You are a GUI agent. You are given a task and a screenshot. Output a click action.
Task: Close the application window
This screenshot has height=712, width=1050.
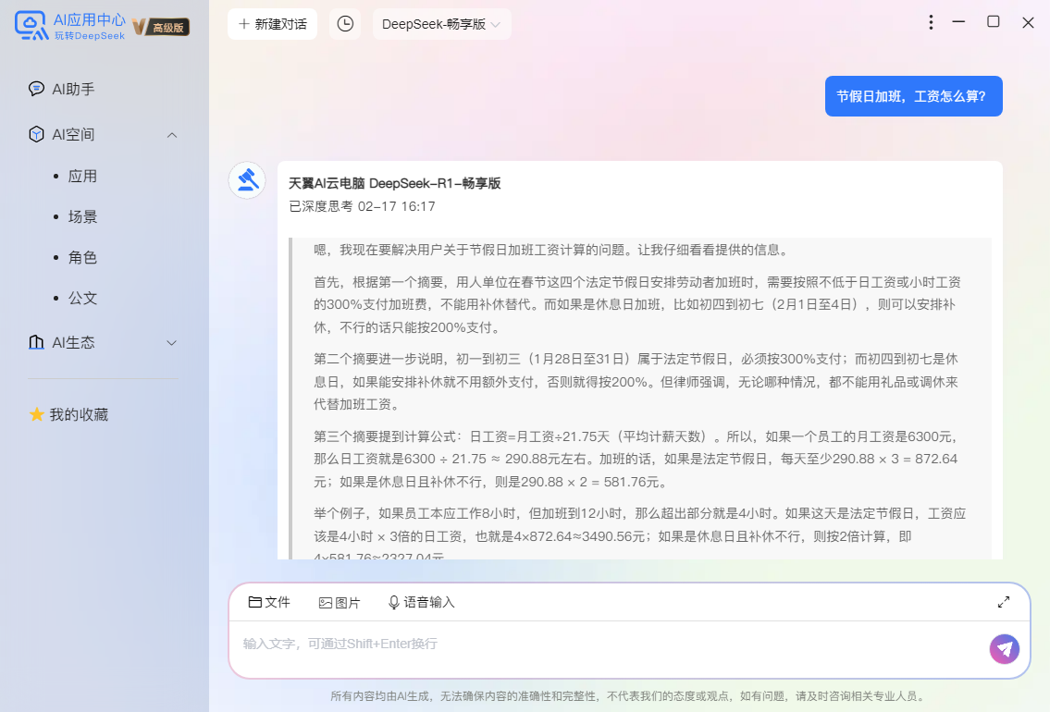(x=1029, y=22)
